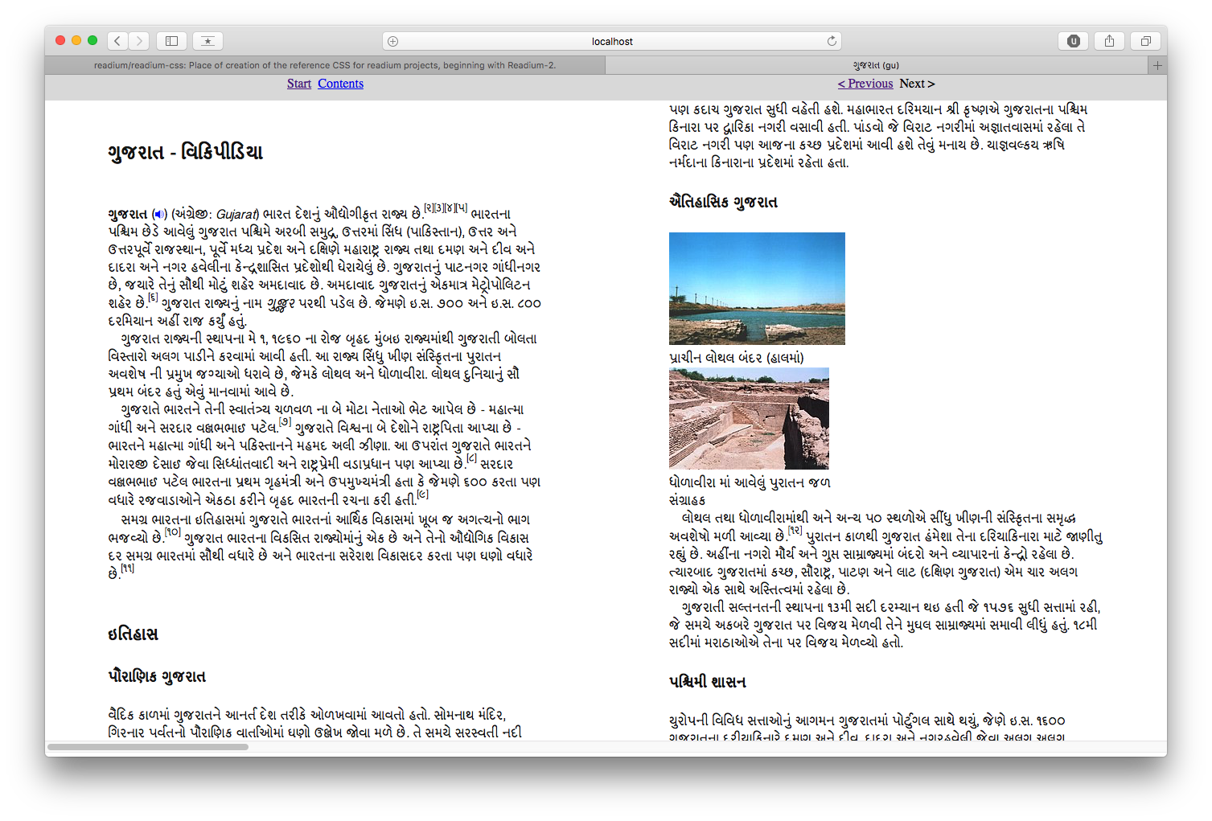Open the Start link
Image resolution: width=1212 pixels, height=821 pixels.
pyautogui.click(x=298, y=84)
